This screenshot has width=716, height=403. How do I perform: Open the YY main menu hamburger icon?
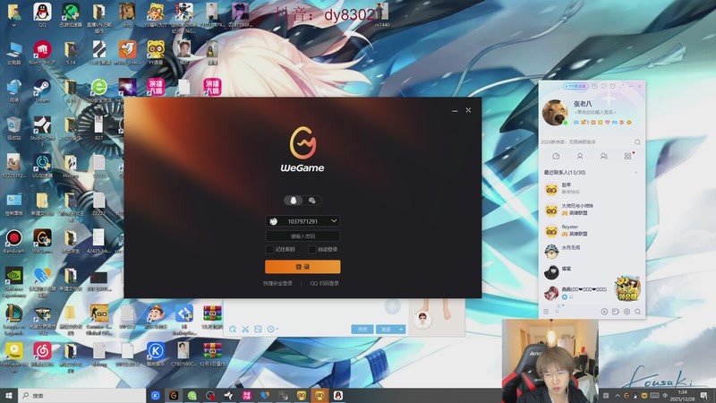pos(546,312)
